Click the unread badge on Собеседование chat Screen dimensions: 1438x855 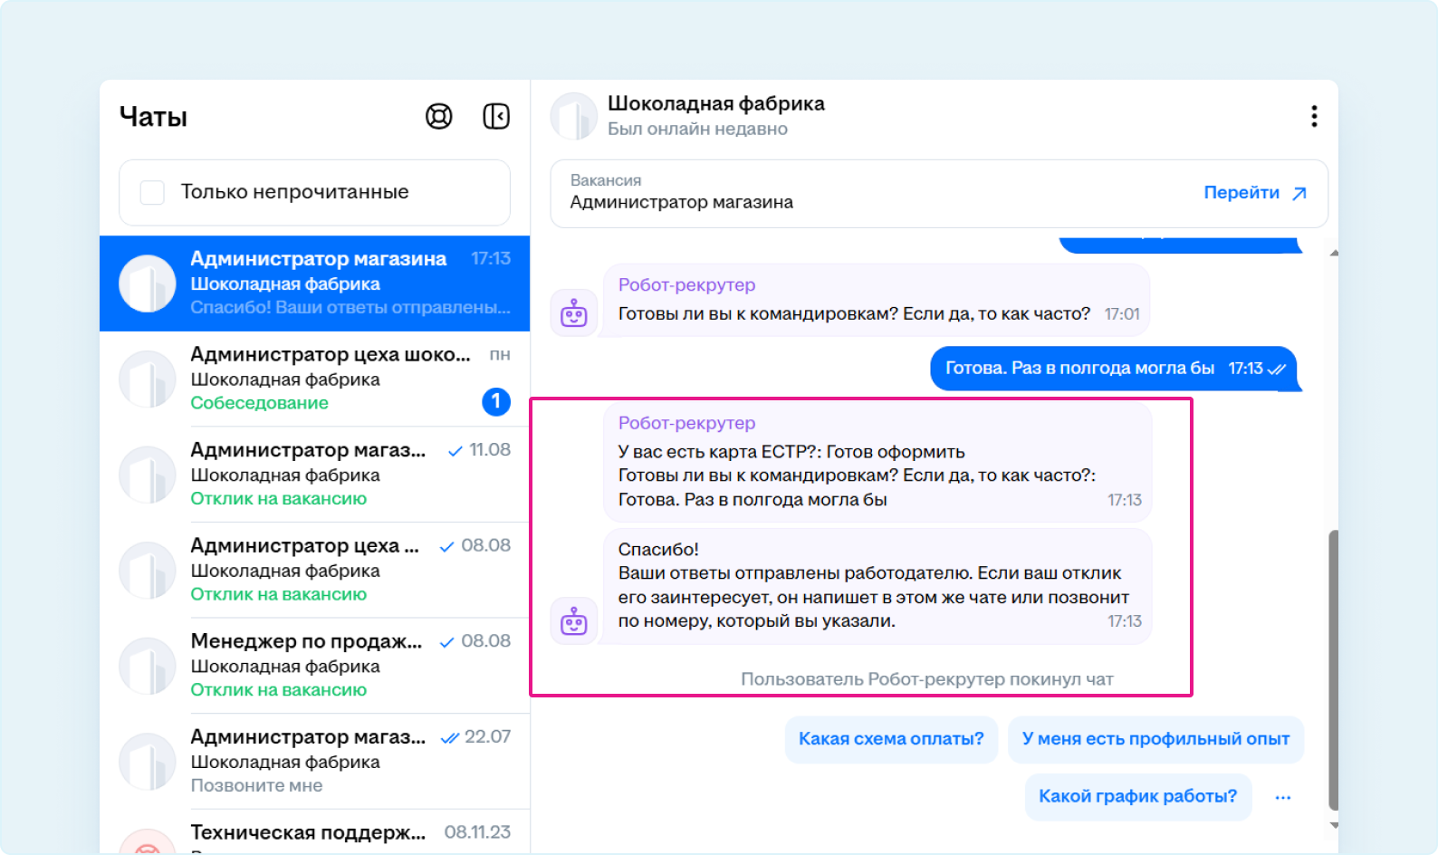click(496, 401)
